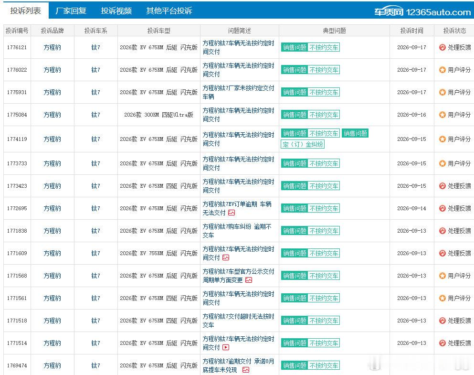Click the 处理反馈 status icon for complaint 1776121
The image size is (474, 375).
[442, 47]
